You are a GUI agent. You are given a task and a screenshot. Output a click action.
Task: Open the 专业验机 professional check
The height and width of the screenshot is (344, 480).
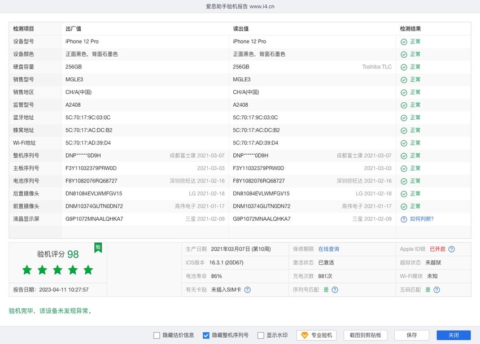click(317, 335)
